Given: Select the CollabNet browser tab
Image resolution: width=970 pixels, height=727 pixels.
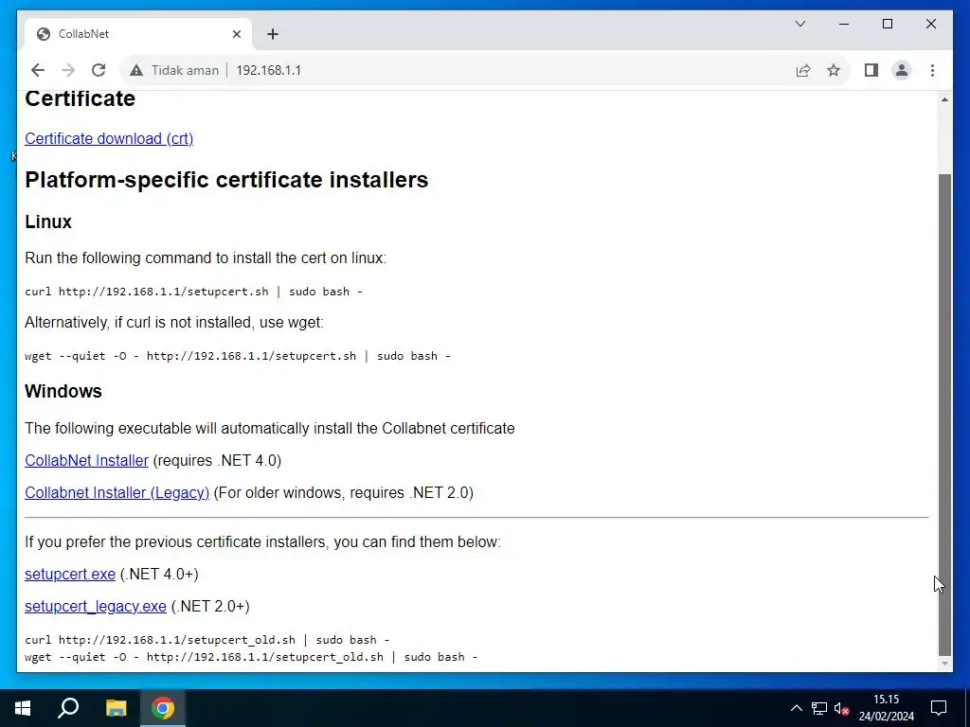Looking at the screenshot, I should [136, 34].
